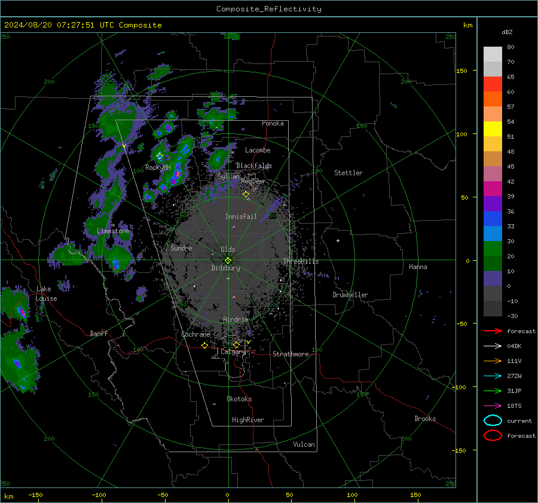Click the Sundre city label
The width and height of the screenshot is (538, 503).
[x=181, y=248]
